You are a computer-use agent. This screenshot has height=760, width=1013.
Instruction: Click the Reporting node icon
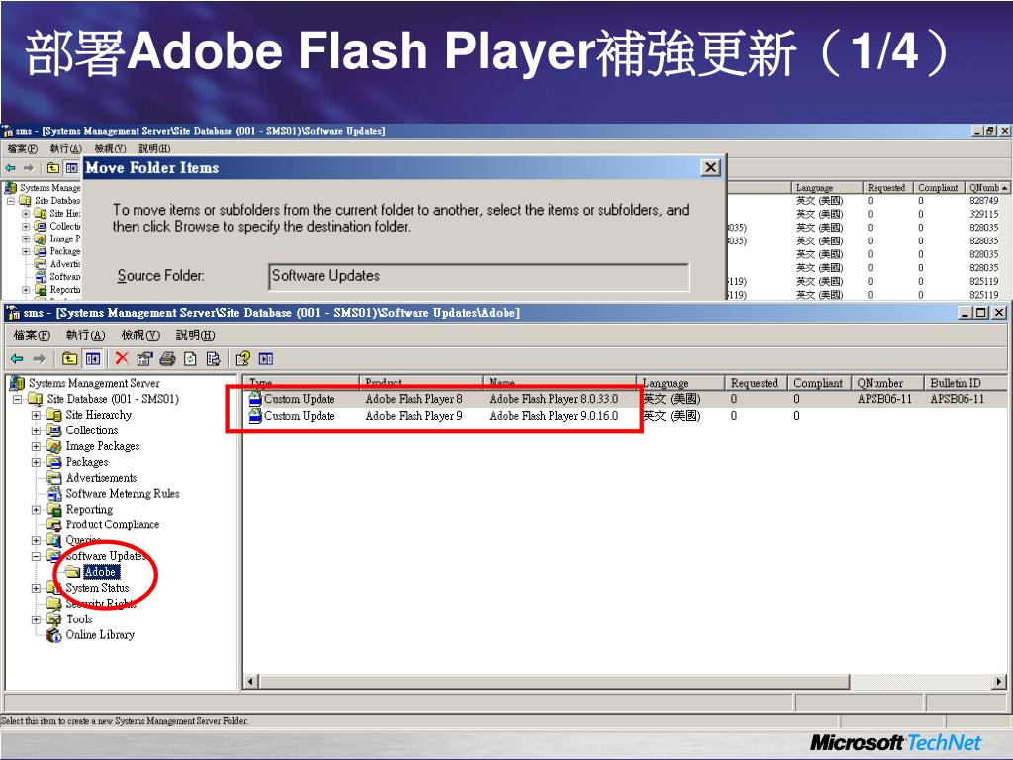tap(54, 510)
